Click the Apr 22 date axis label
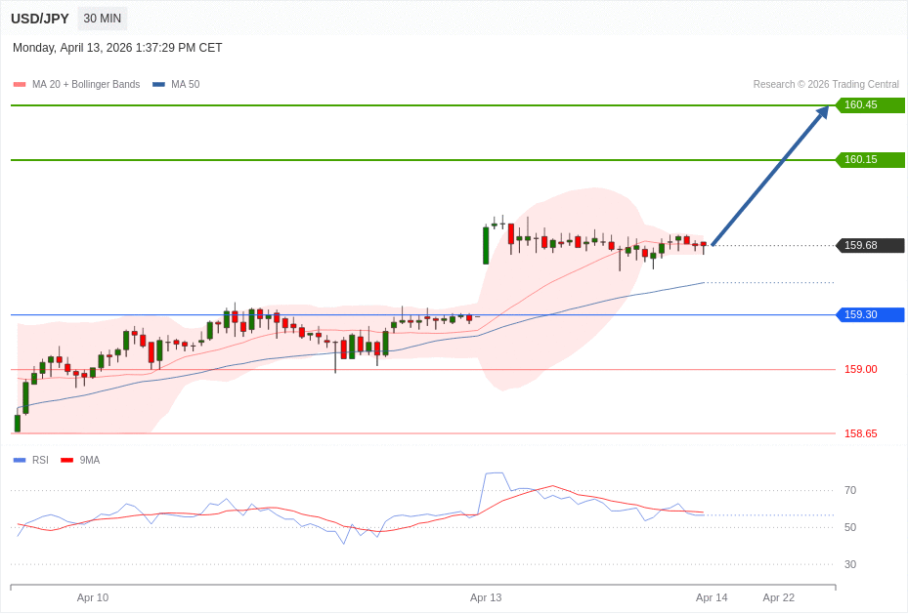908x614 pixels. (779, 597)
